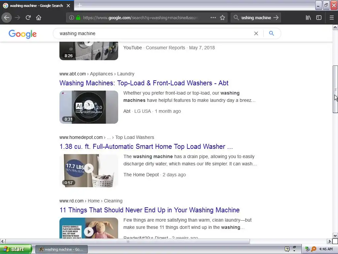Click the magnifier in browser search box
This screenshot has width=338, height=254.
pyautogui.click(x=236, y=18)
